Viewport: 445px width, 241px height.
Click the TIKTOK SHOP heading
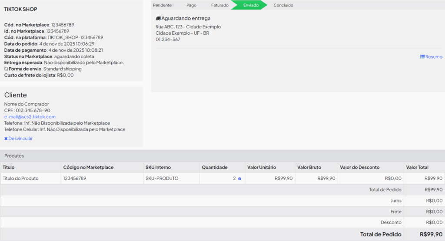21,9
